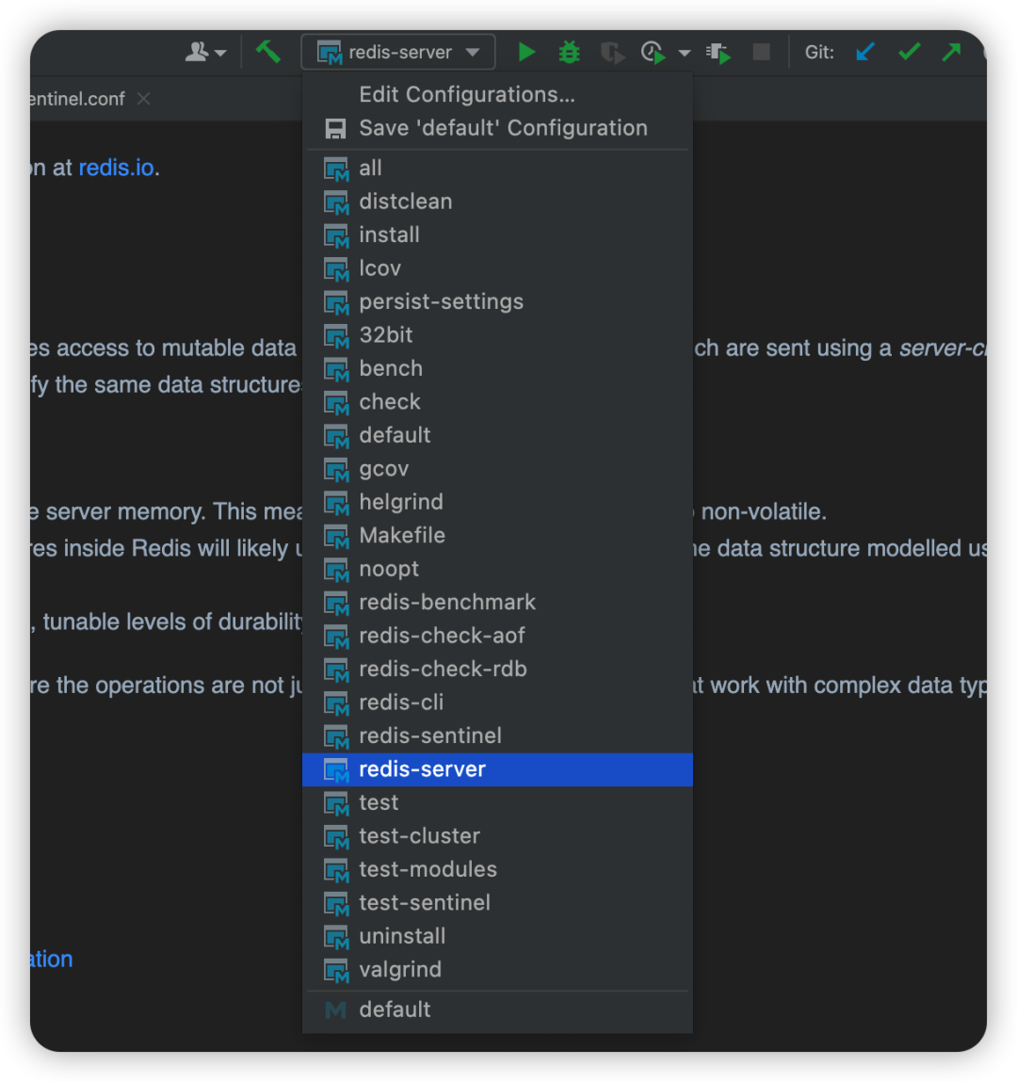Expand the profiler options arrow
1017x1082 pixels.
(685, 54)
